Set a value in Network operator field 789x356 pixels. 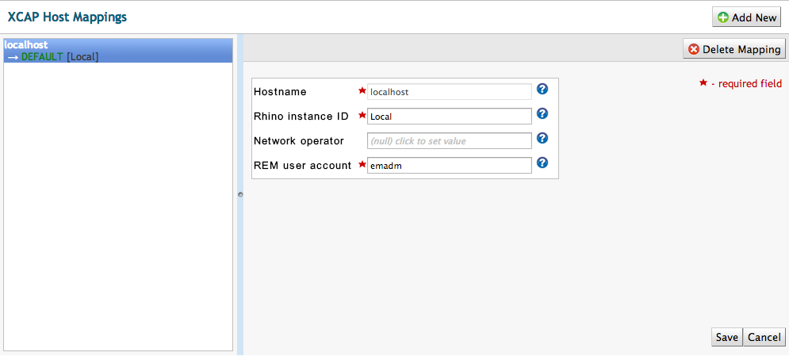pyautogui.click(x=449, y=141)
